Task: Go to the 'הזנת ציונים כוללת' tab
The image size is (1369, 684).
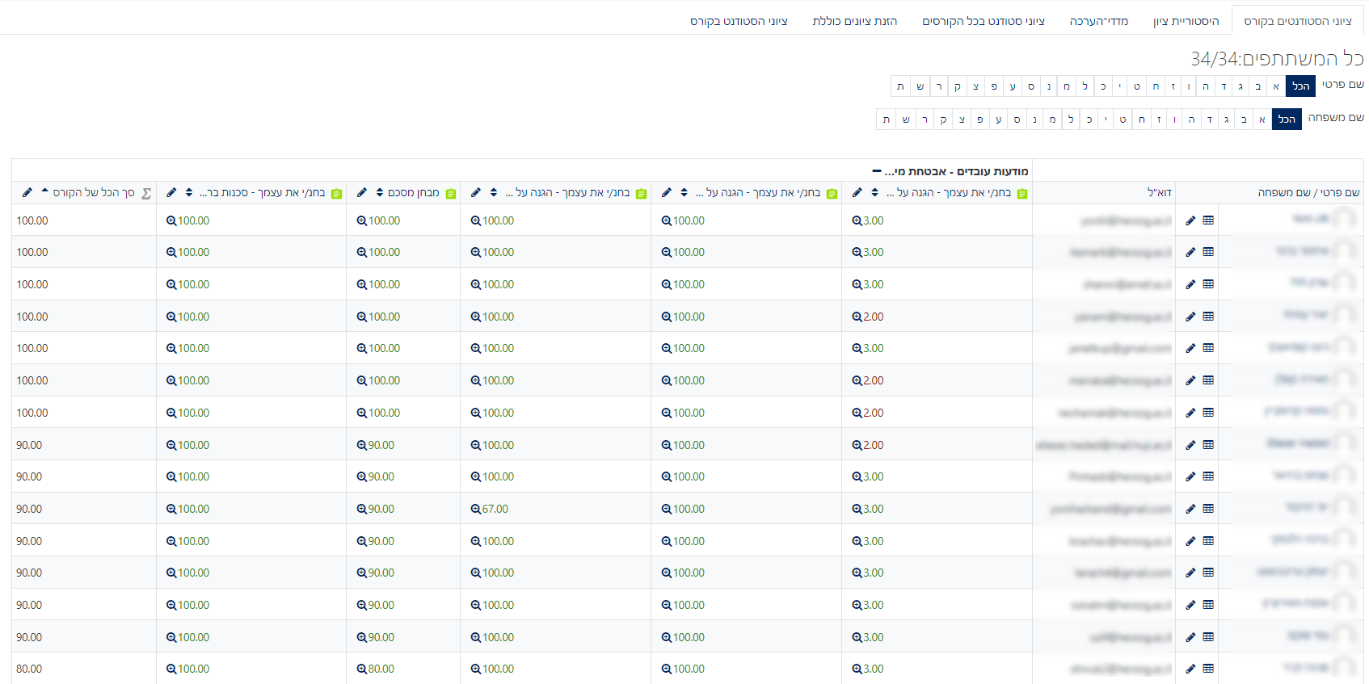Action: (x=855, y=21)
